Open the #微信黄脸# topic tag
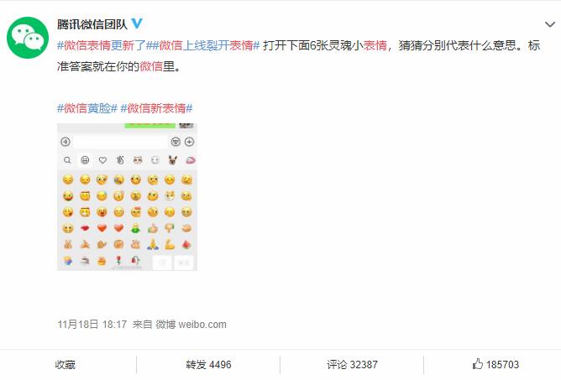 (87, 108)
